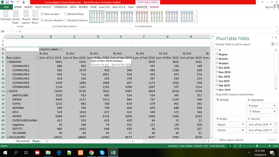Click the vertical scrollbar down arrow
The width and height of the screenshot is (279, 157).
pyautogui.click(x=212, y=137)
